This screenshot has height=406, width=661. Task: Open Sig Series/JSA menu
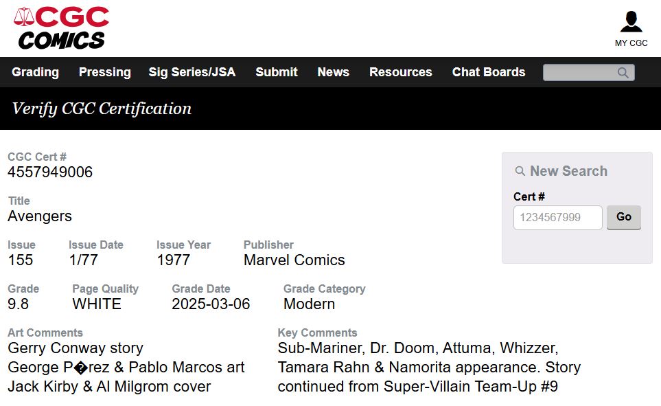[192, 72]
